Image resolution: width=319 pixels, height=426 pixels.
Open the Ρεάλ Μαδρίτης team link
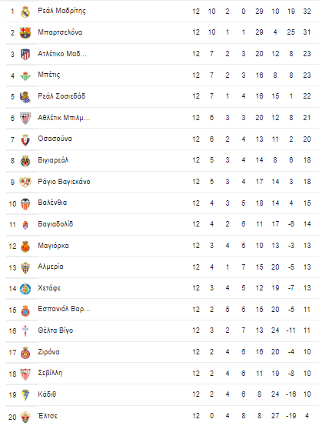[61, 11]
